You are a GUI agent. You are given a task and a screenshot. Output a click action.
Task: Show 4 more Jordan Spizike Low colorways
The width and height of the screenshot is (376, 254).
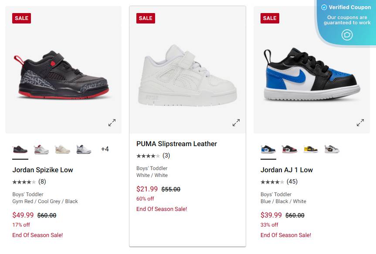click(105, 149)
